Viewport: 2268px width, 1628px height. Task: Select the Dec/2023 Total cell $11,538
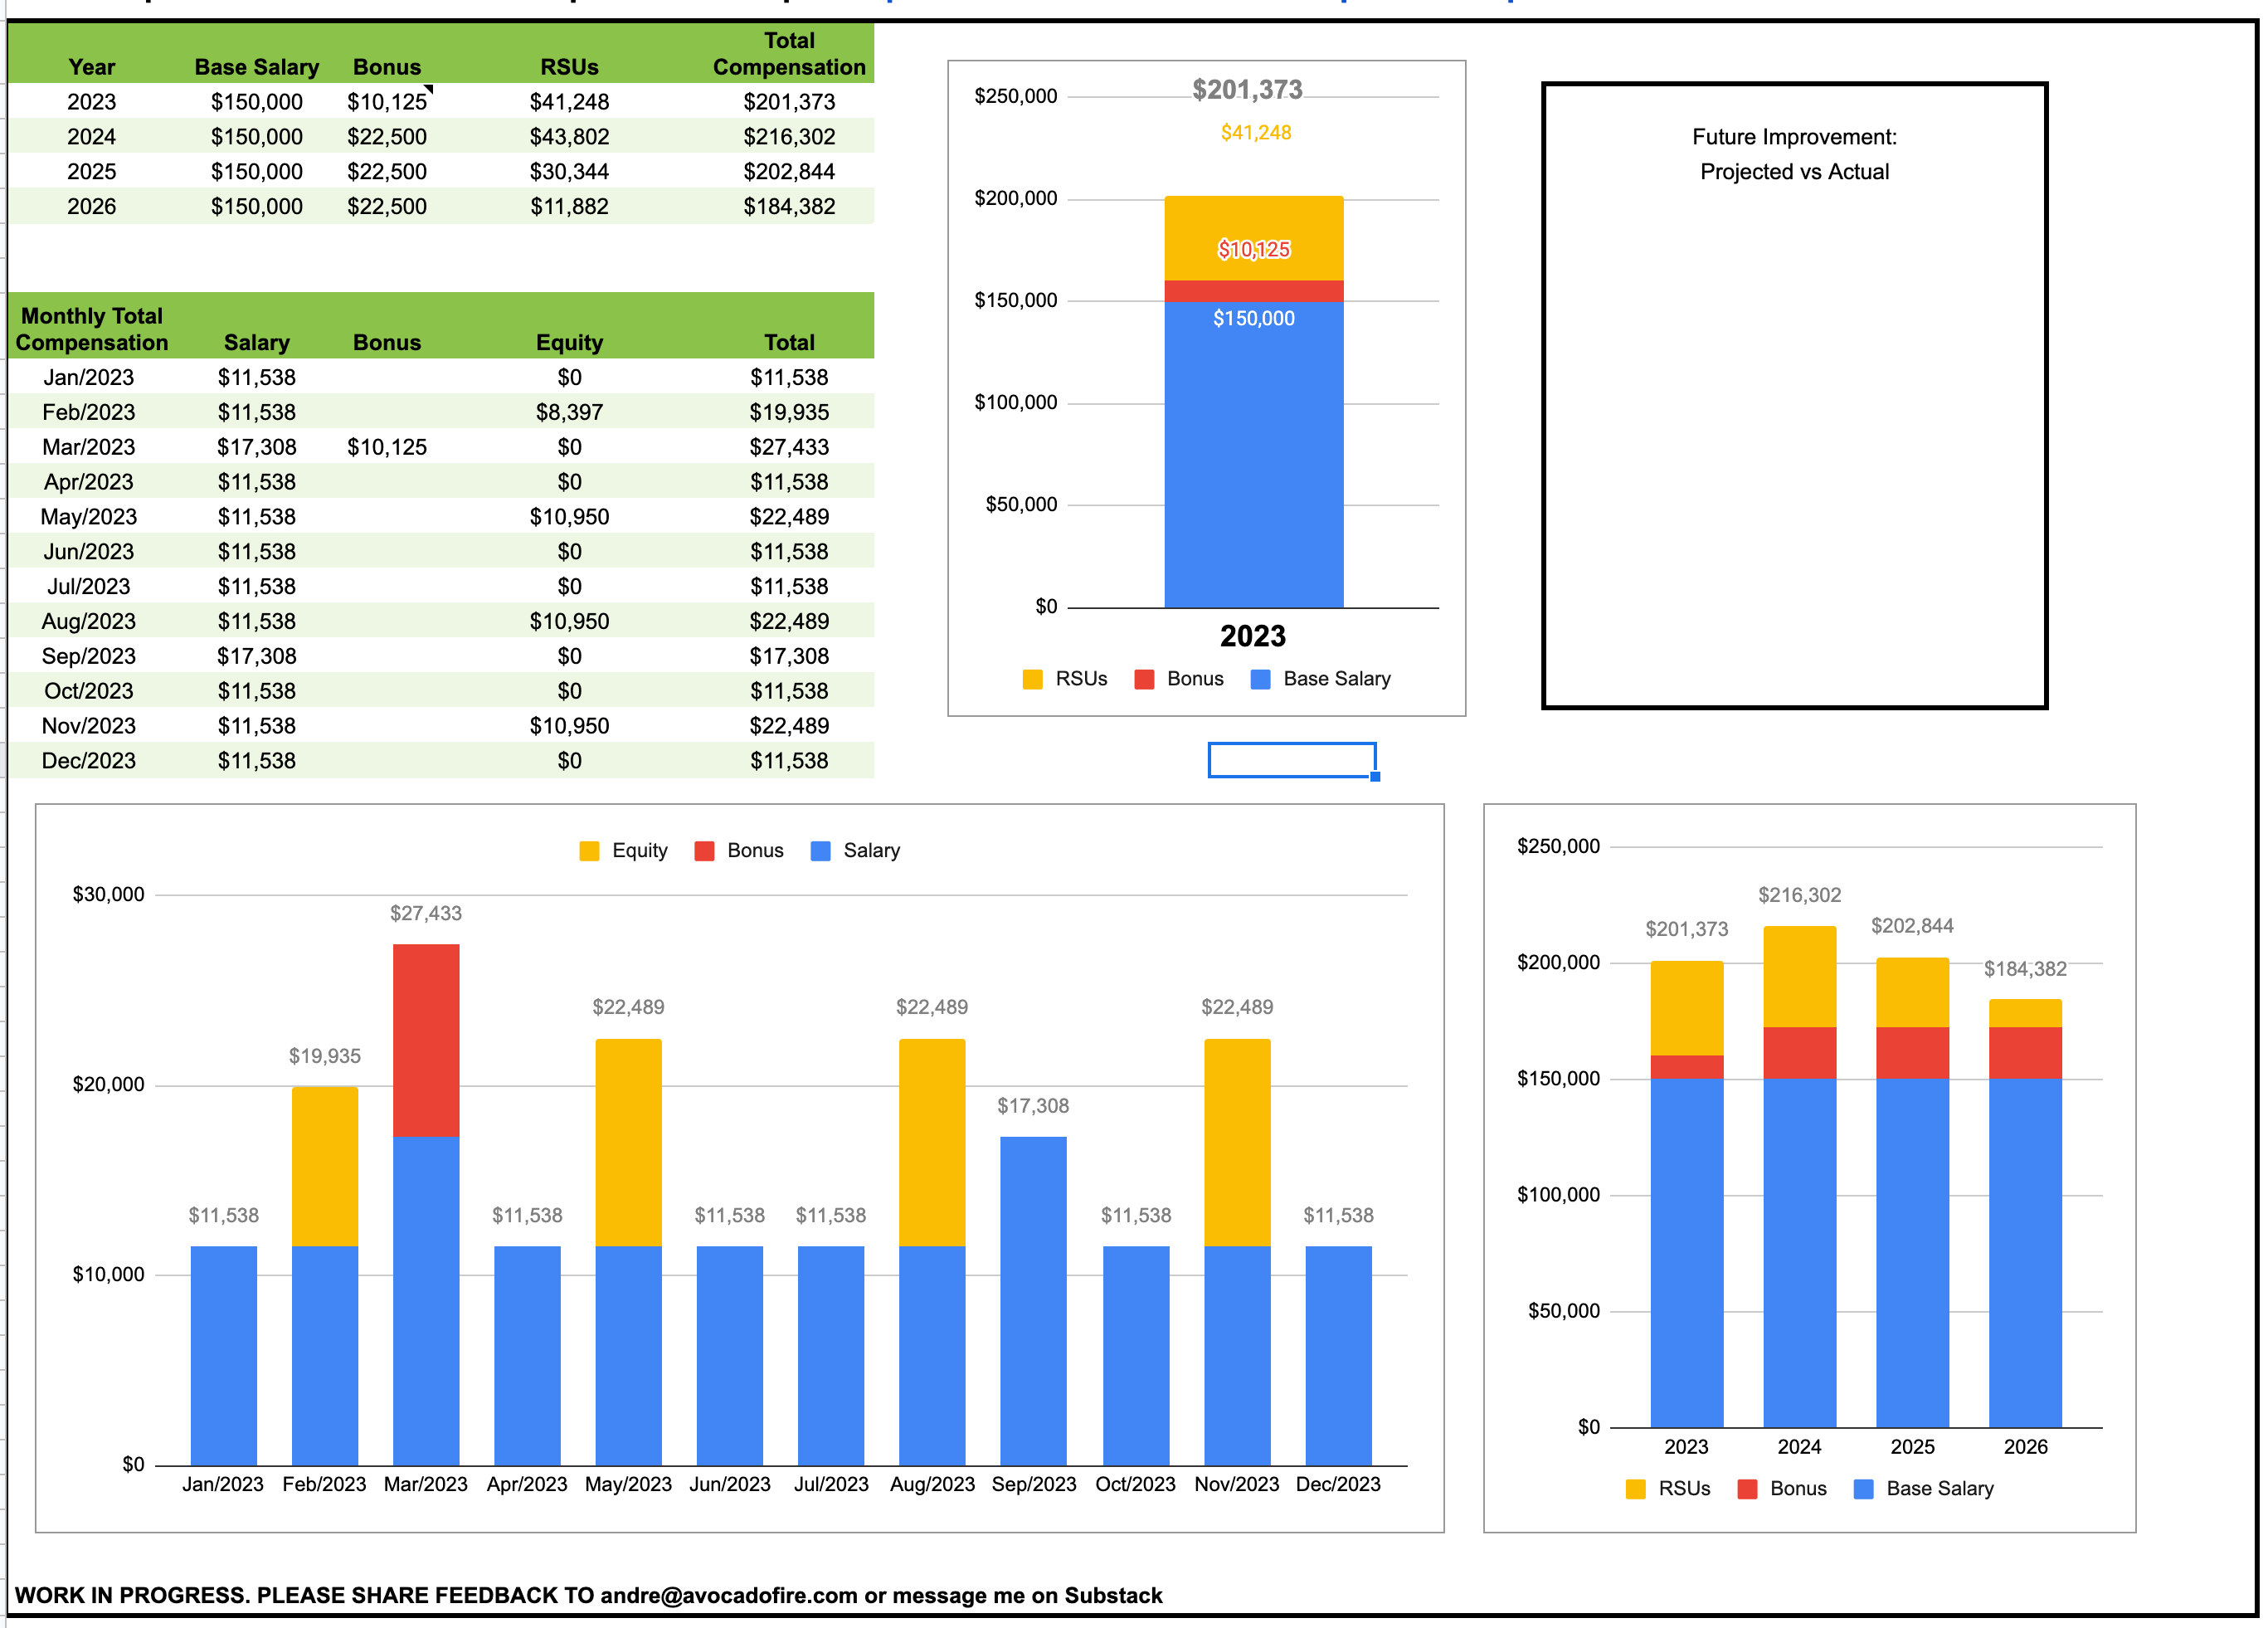coord(788,761)
